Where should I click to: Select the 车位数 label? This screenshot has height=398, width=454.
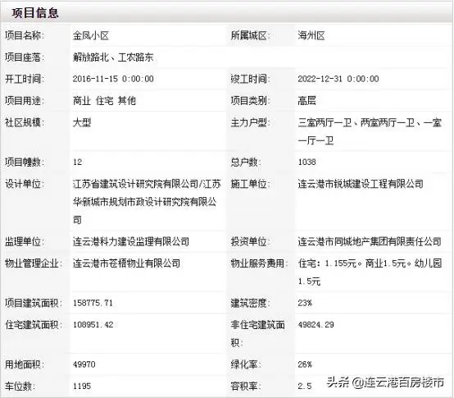(x=20, y=387)
